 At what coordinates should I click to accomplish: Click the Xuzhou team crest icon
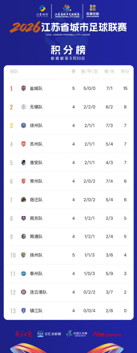tap(23, 126)
